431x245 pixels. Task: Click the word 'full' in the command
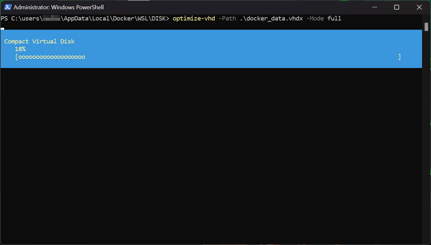[334, 19]
